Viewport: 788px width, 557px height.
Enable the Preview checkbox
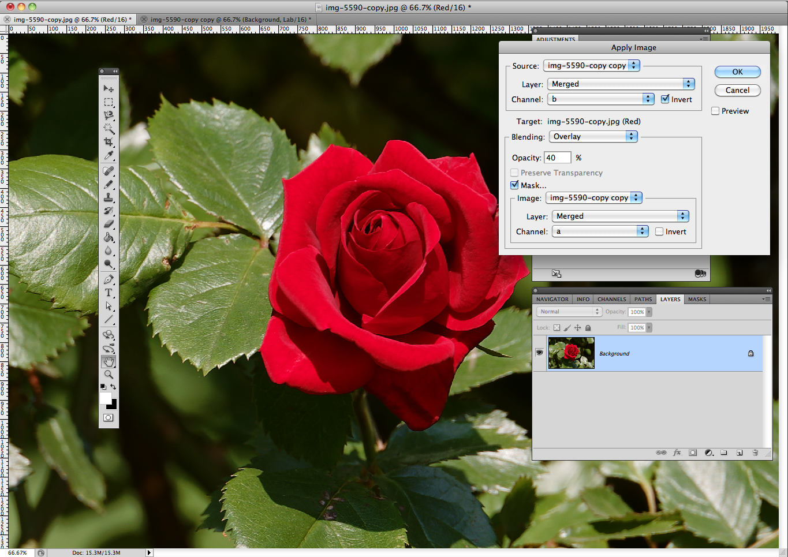coord(715,111)
